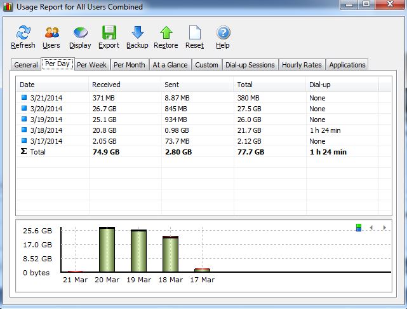Sort by the Date column header
Image resolution: width=407 pixels, height=309 pixels.
[53, 85]
